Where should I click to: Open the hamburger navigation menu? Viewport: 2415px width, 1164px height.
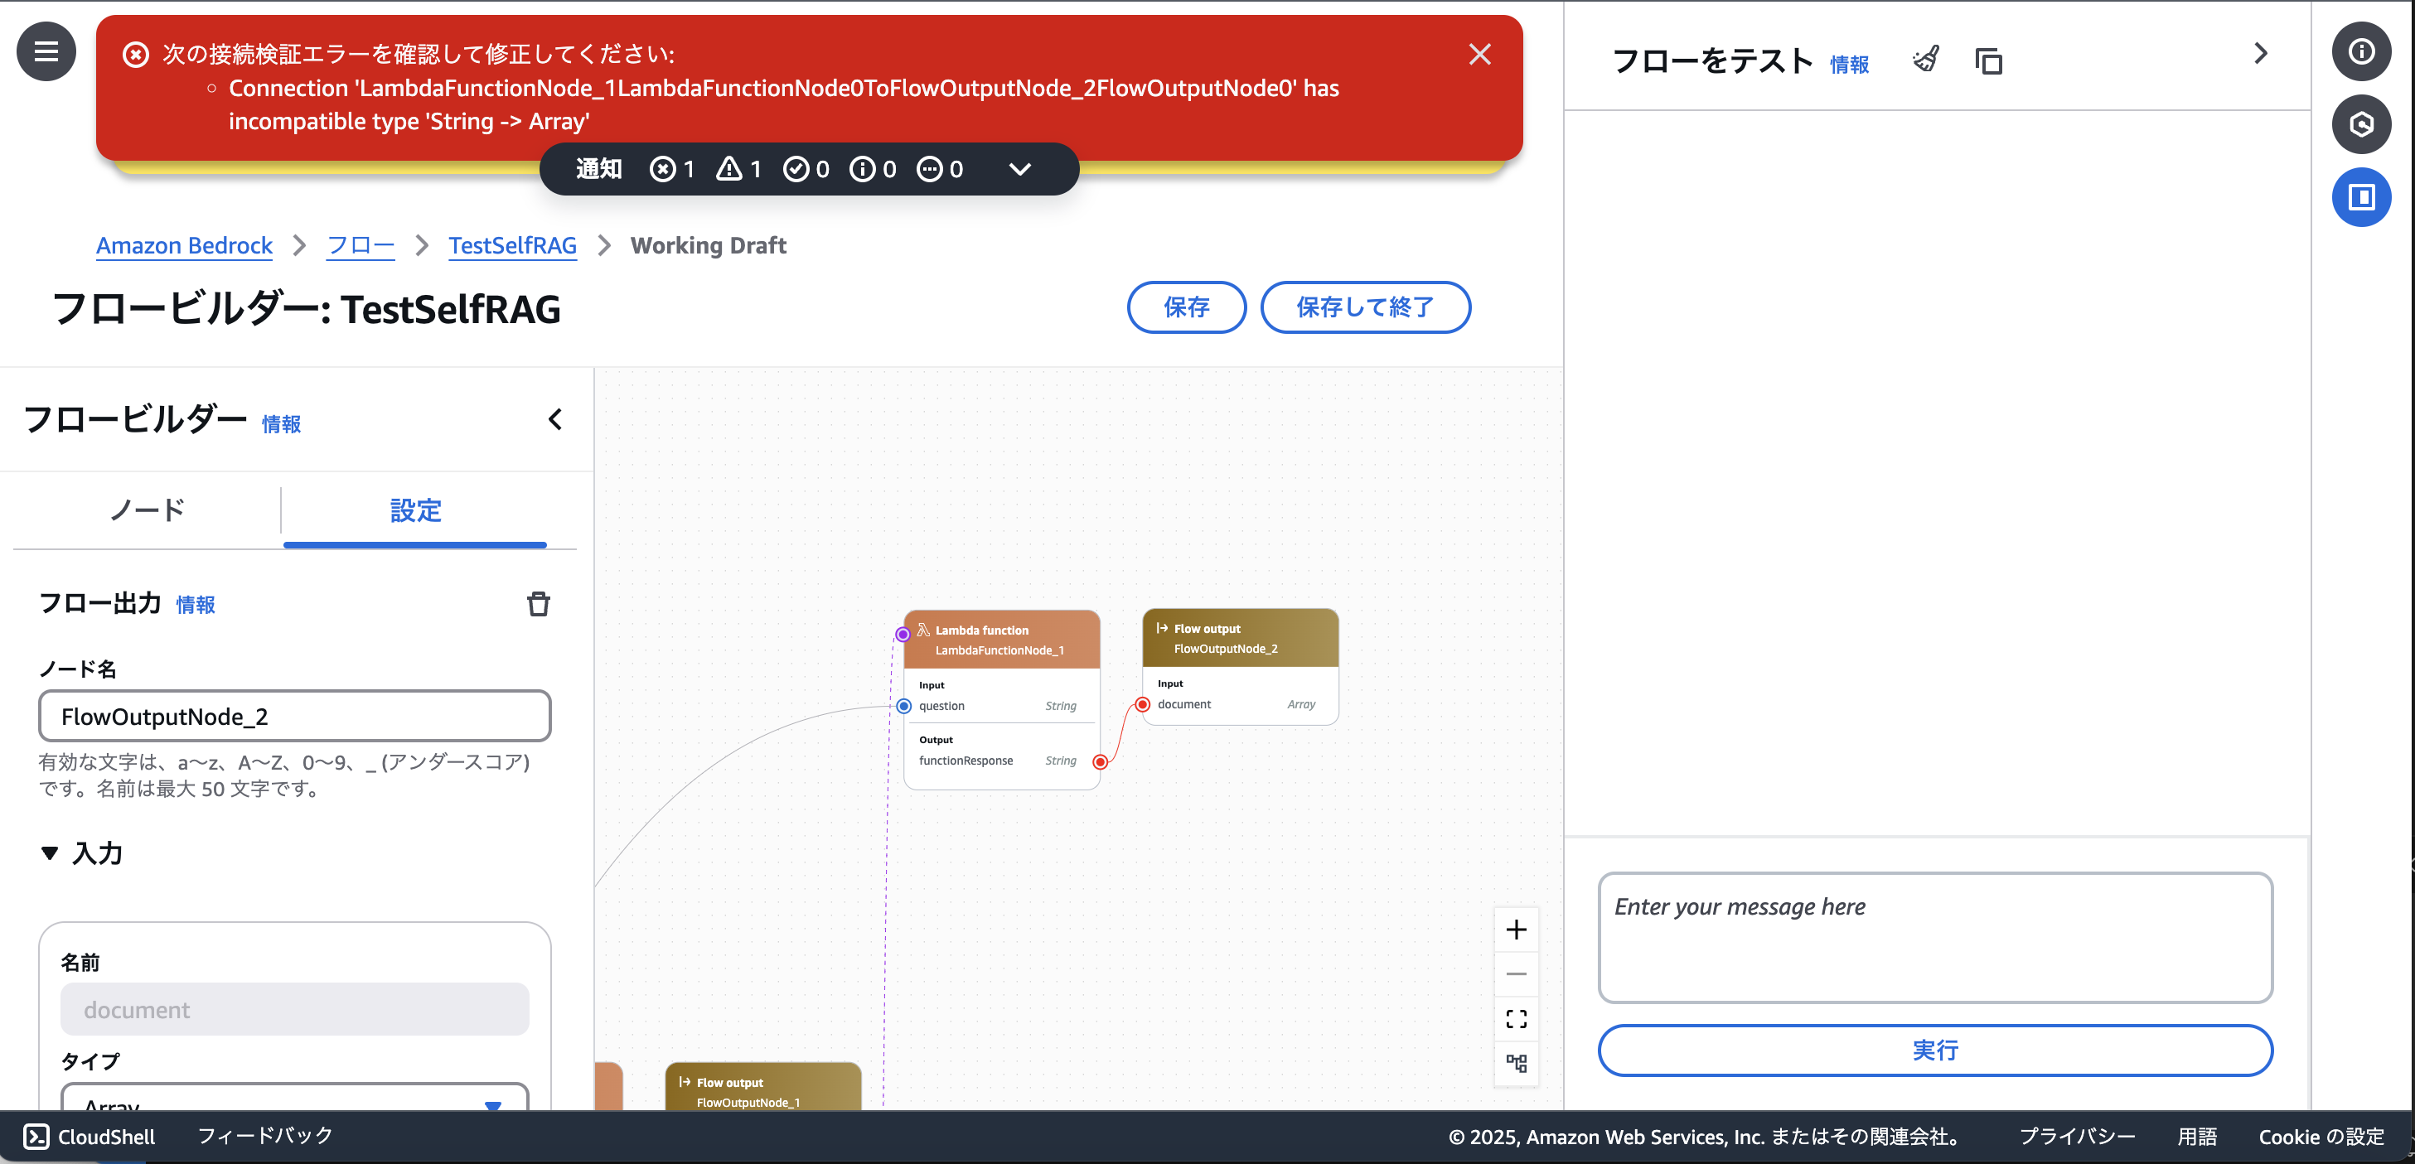(46, 51)
